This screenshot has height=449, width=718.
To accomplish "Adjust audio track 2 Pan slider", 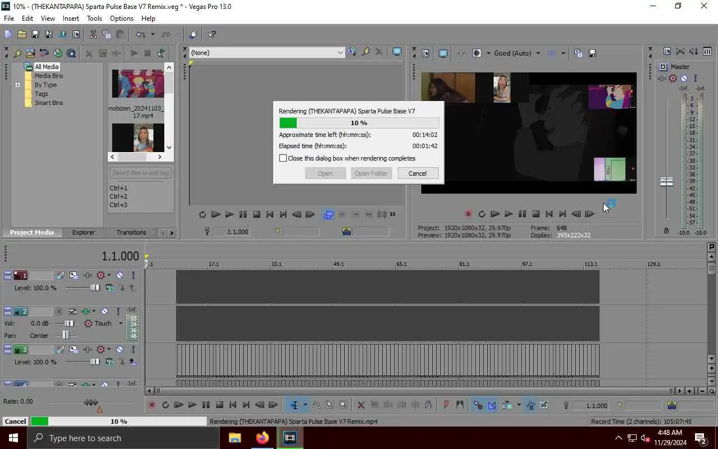I will pyautogui.click(x=66, y=335).
